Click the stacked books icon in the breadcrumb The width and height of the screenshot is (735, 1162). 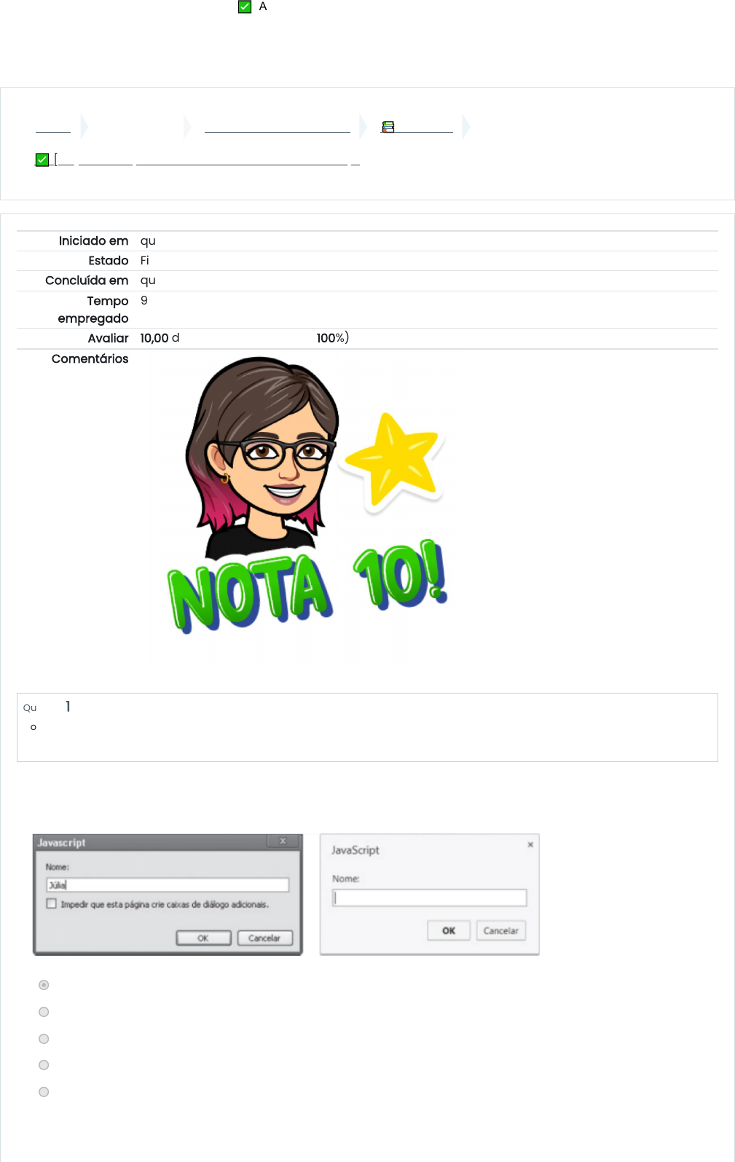(388, 127)
